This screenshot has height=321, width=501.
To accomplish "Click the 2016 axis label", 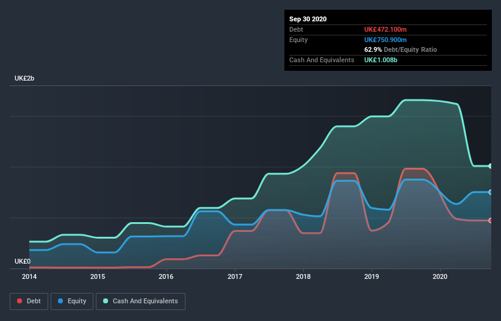I will point(166,276).
